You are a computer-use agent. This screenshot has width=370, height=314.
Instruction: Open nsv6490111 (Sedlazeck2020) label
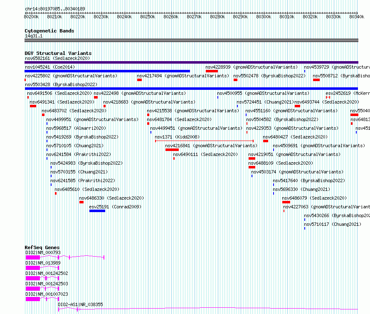205,154
